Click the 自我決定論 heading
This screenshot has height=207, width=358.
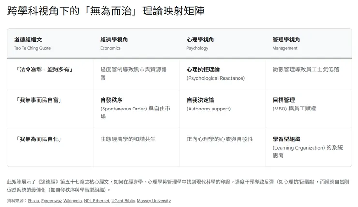[x=200, y=100]
